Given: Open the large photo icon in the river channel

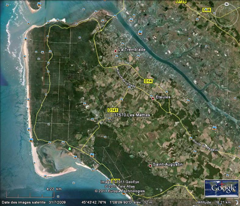Looking at the screenshot, I should (x=140, y=32).
